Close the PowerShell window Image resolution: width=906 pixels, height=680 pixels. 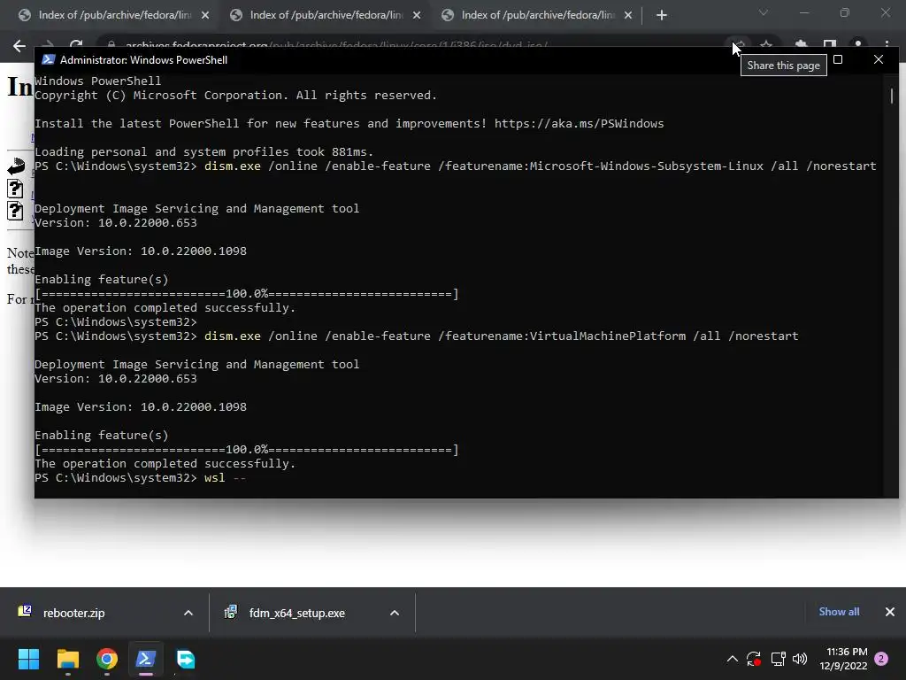pos(879,59)
